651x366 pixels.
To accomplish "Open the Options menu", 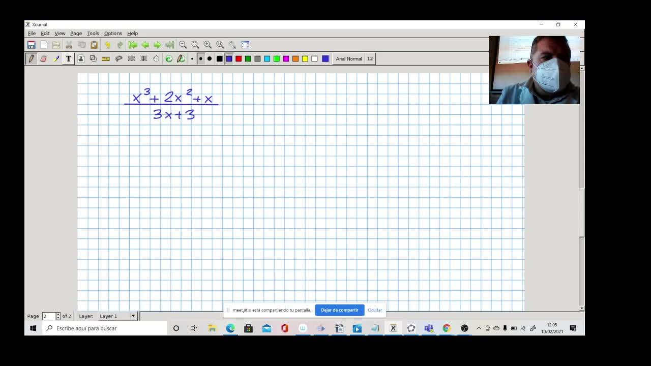I will click(x=113, y=34).
